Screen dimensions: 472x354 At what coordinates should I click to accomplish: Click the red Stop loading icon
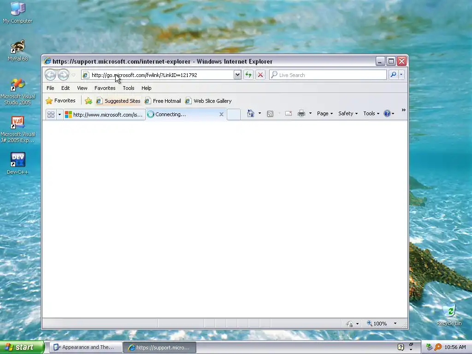[260, 75]
